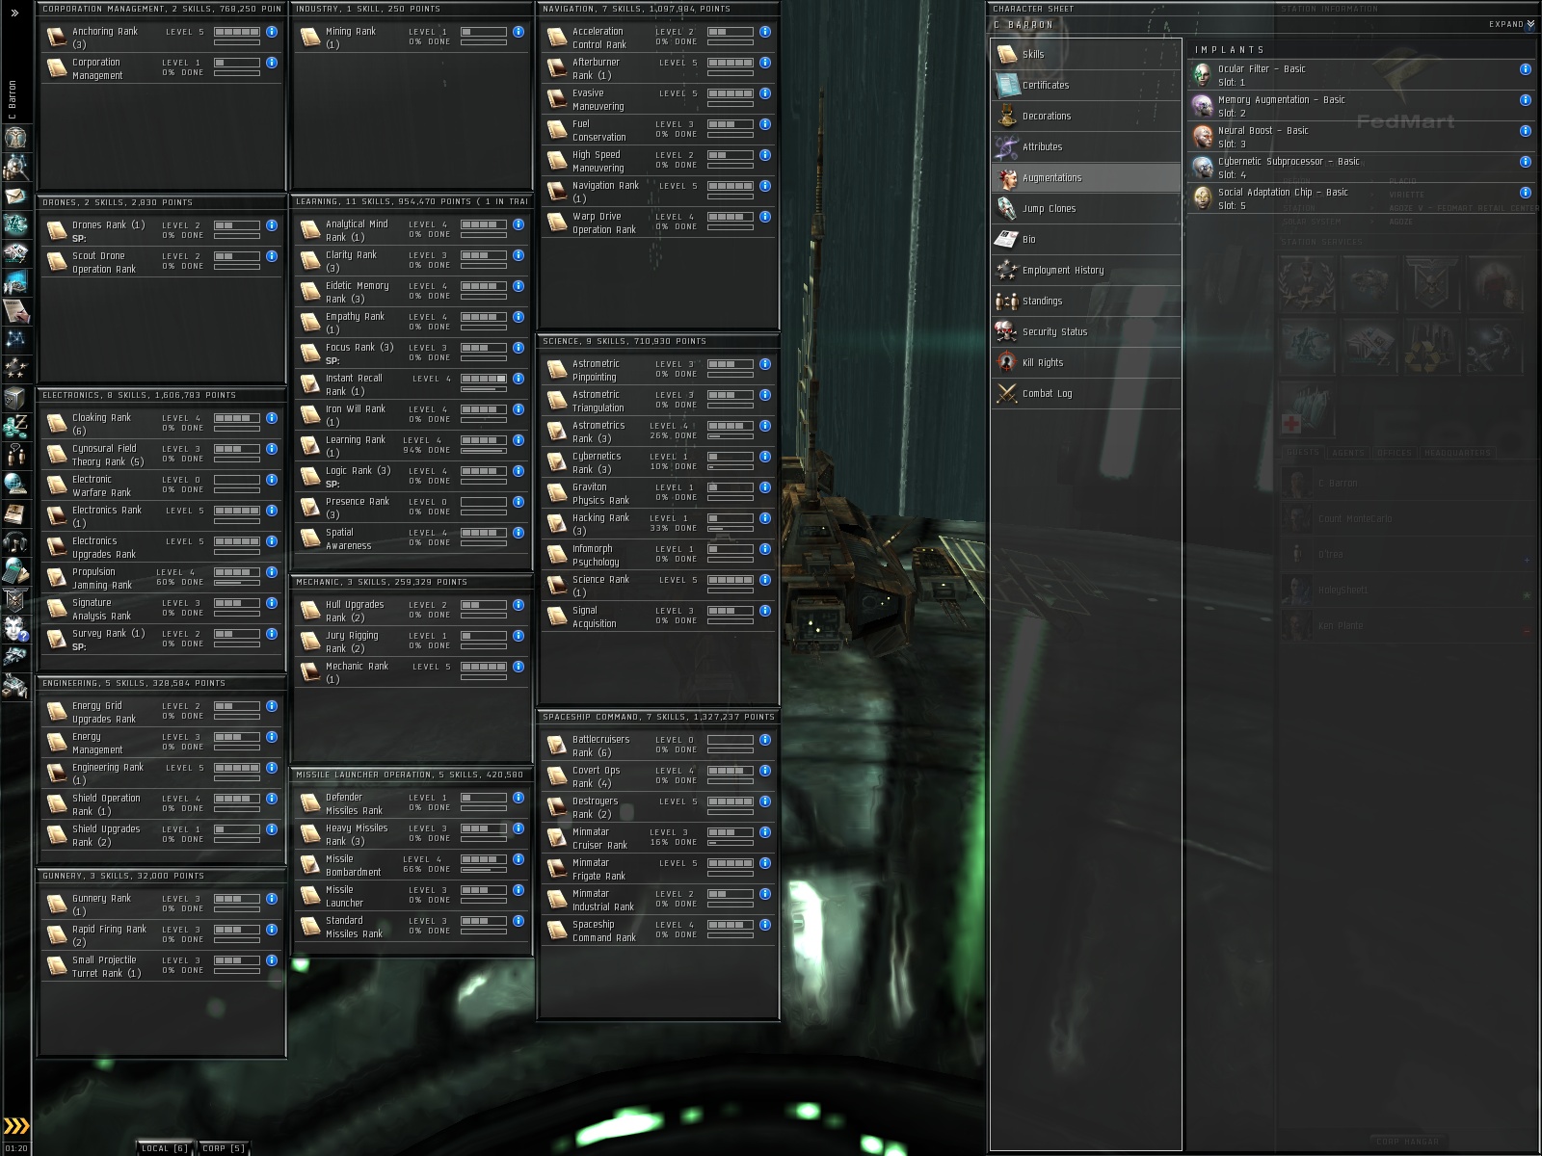Select the Skills section in the character sheet
This screenshot has height=1156, width=1542.
[1086, 55]
